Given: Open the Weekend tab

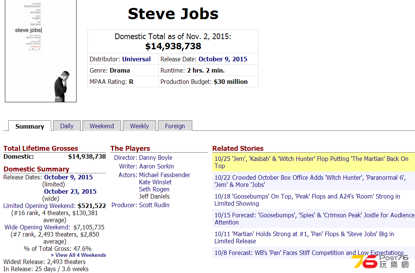Looking at the screenshot, I should pos(102,126).
